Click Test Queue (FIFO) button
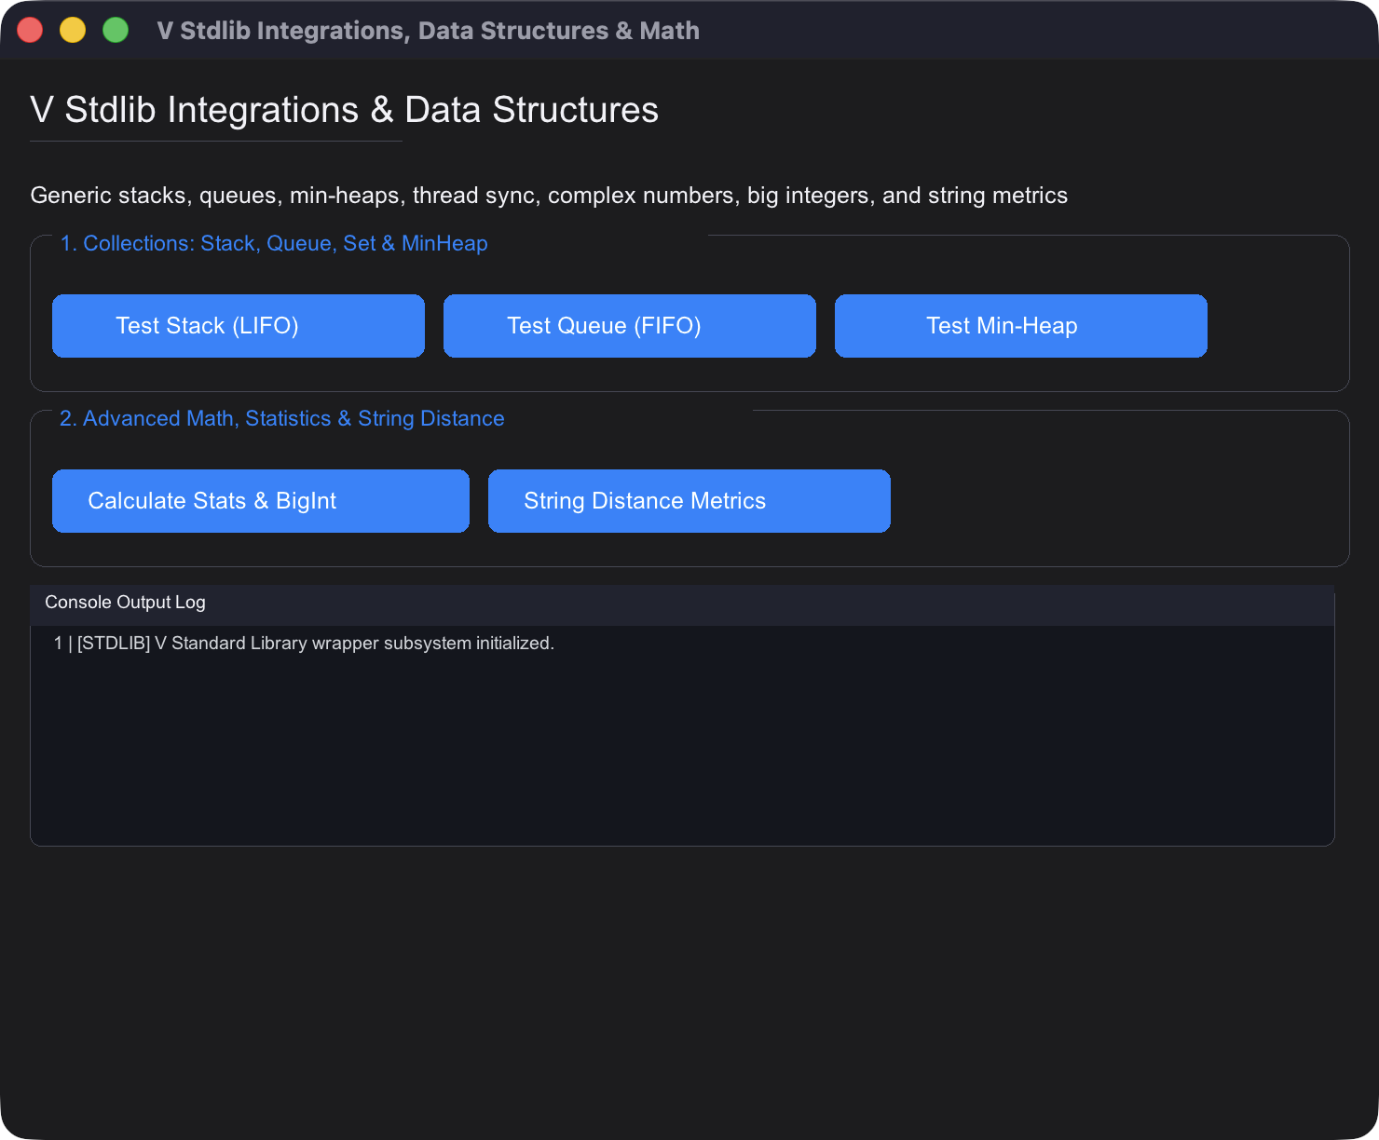The image size is (1379, 1140). click(x=630, y=326)
